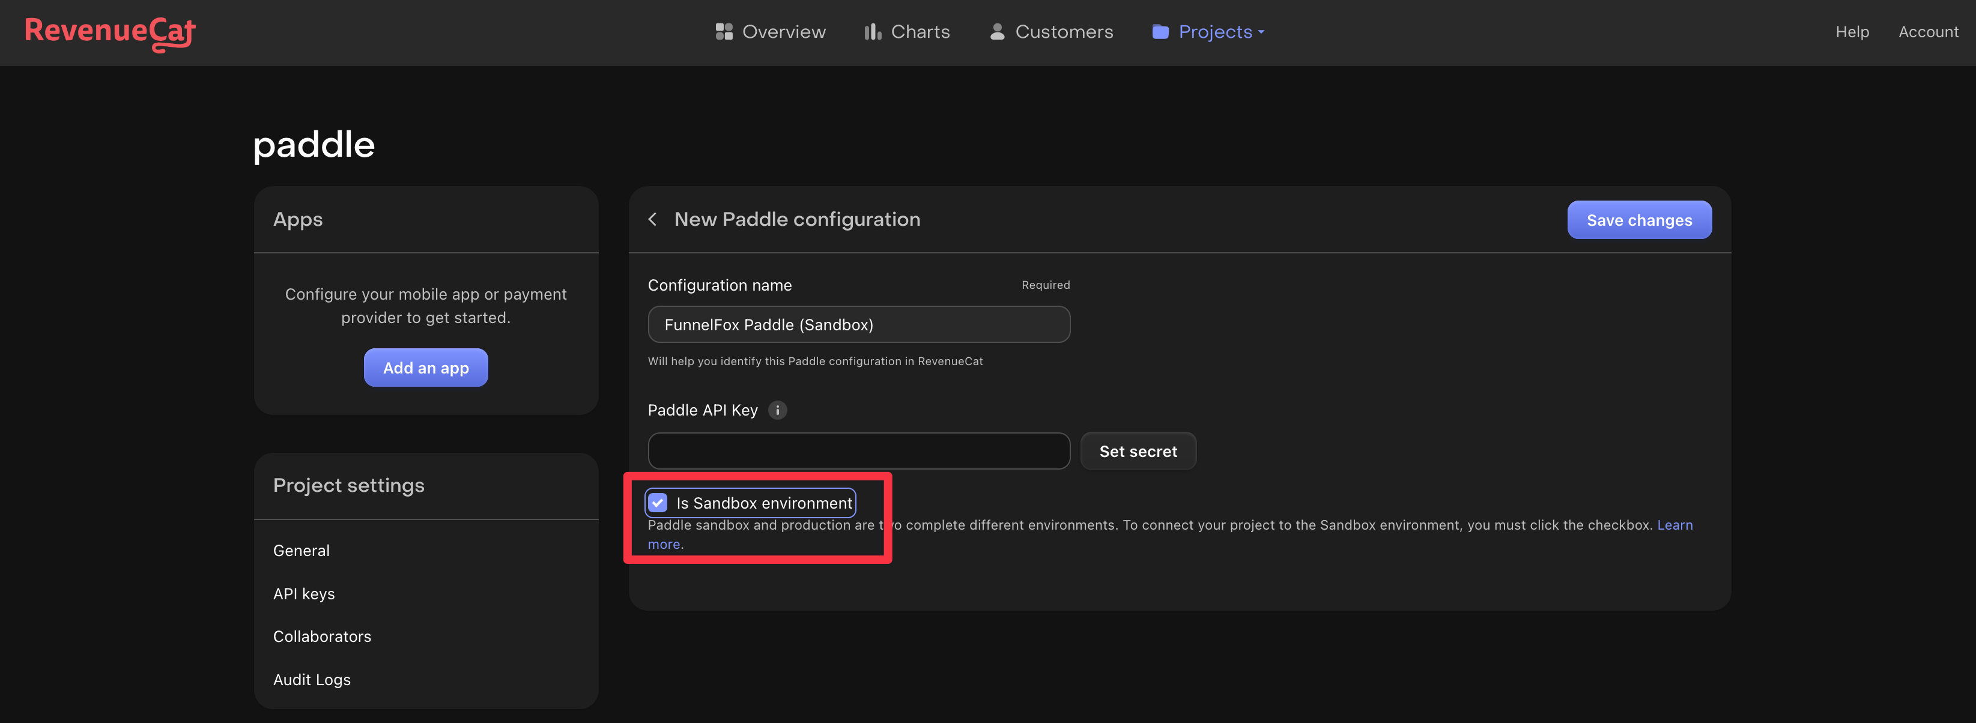The width and height of the screenshot is (1976, 723).
Task: Click the info icon beside Paddle API Key
Action: tap(778, 410)
